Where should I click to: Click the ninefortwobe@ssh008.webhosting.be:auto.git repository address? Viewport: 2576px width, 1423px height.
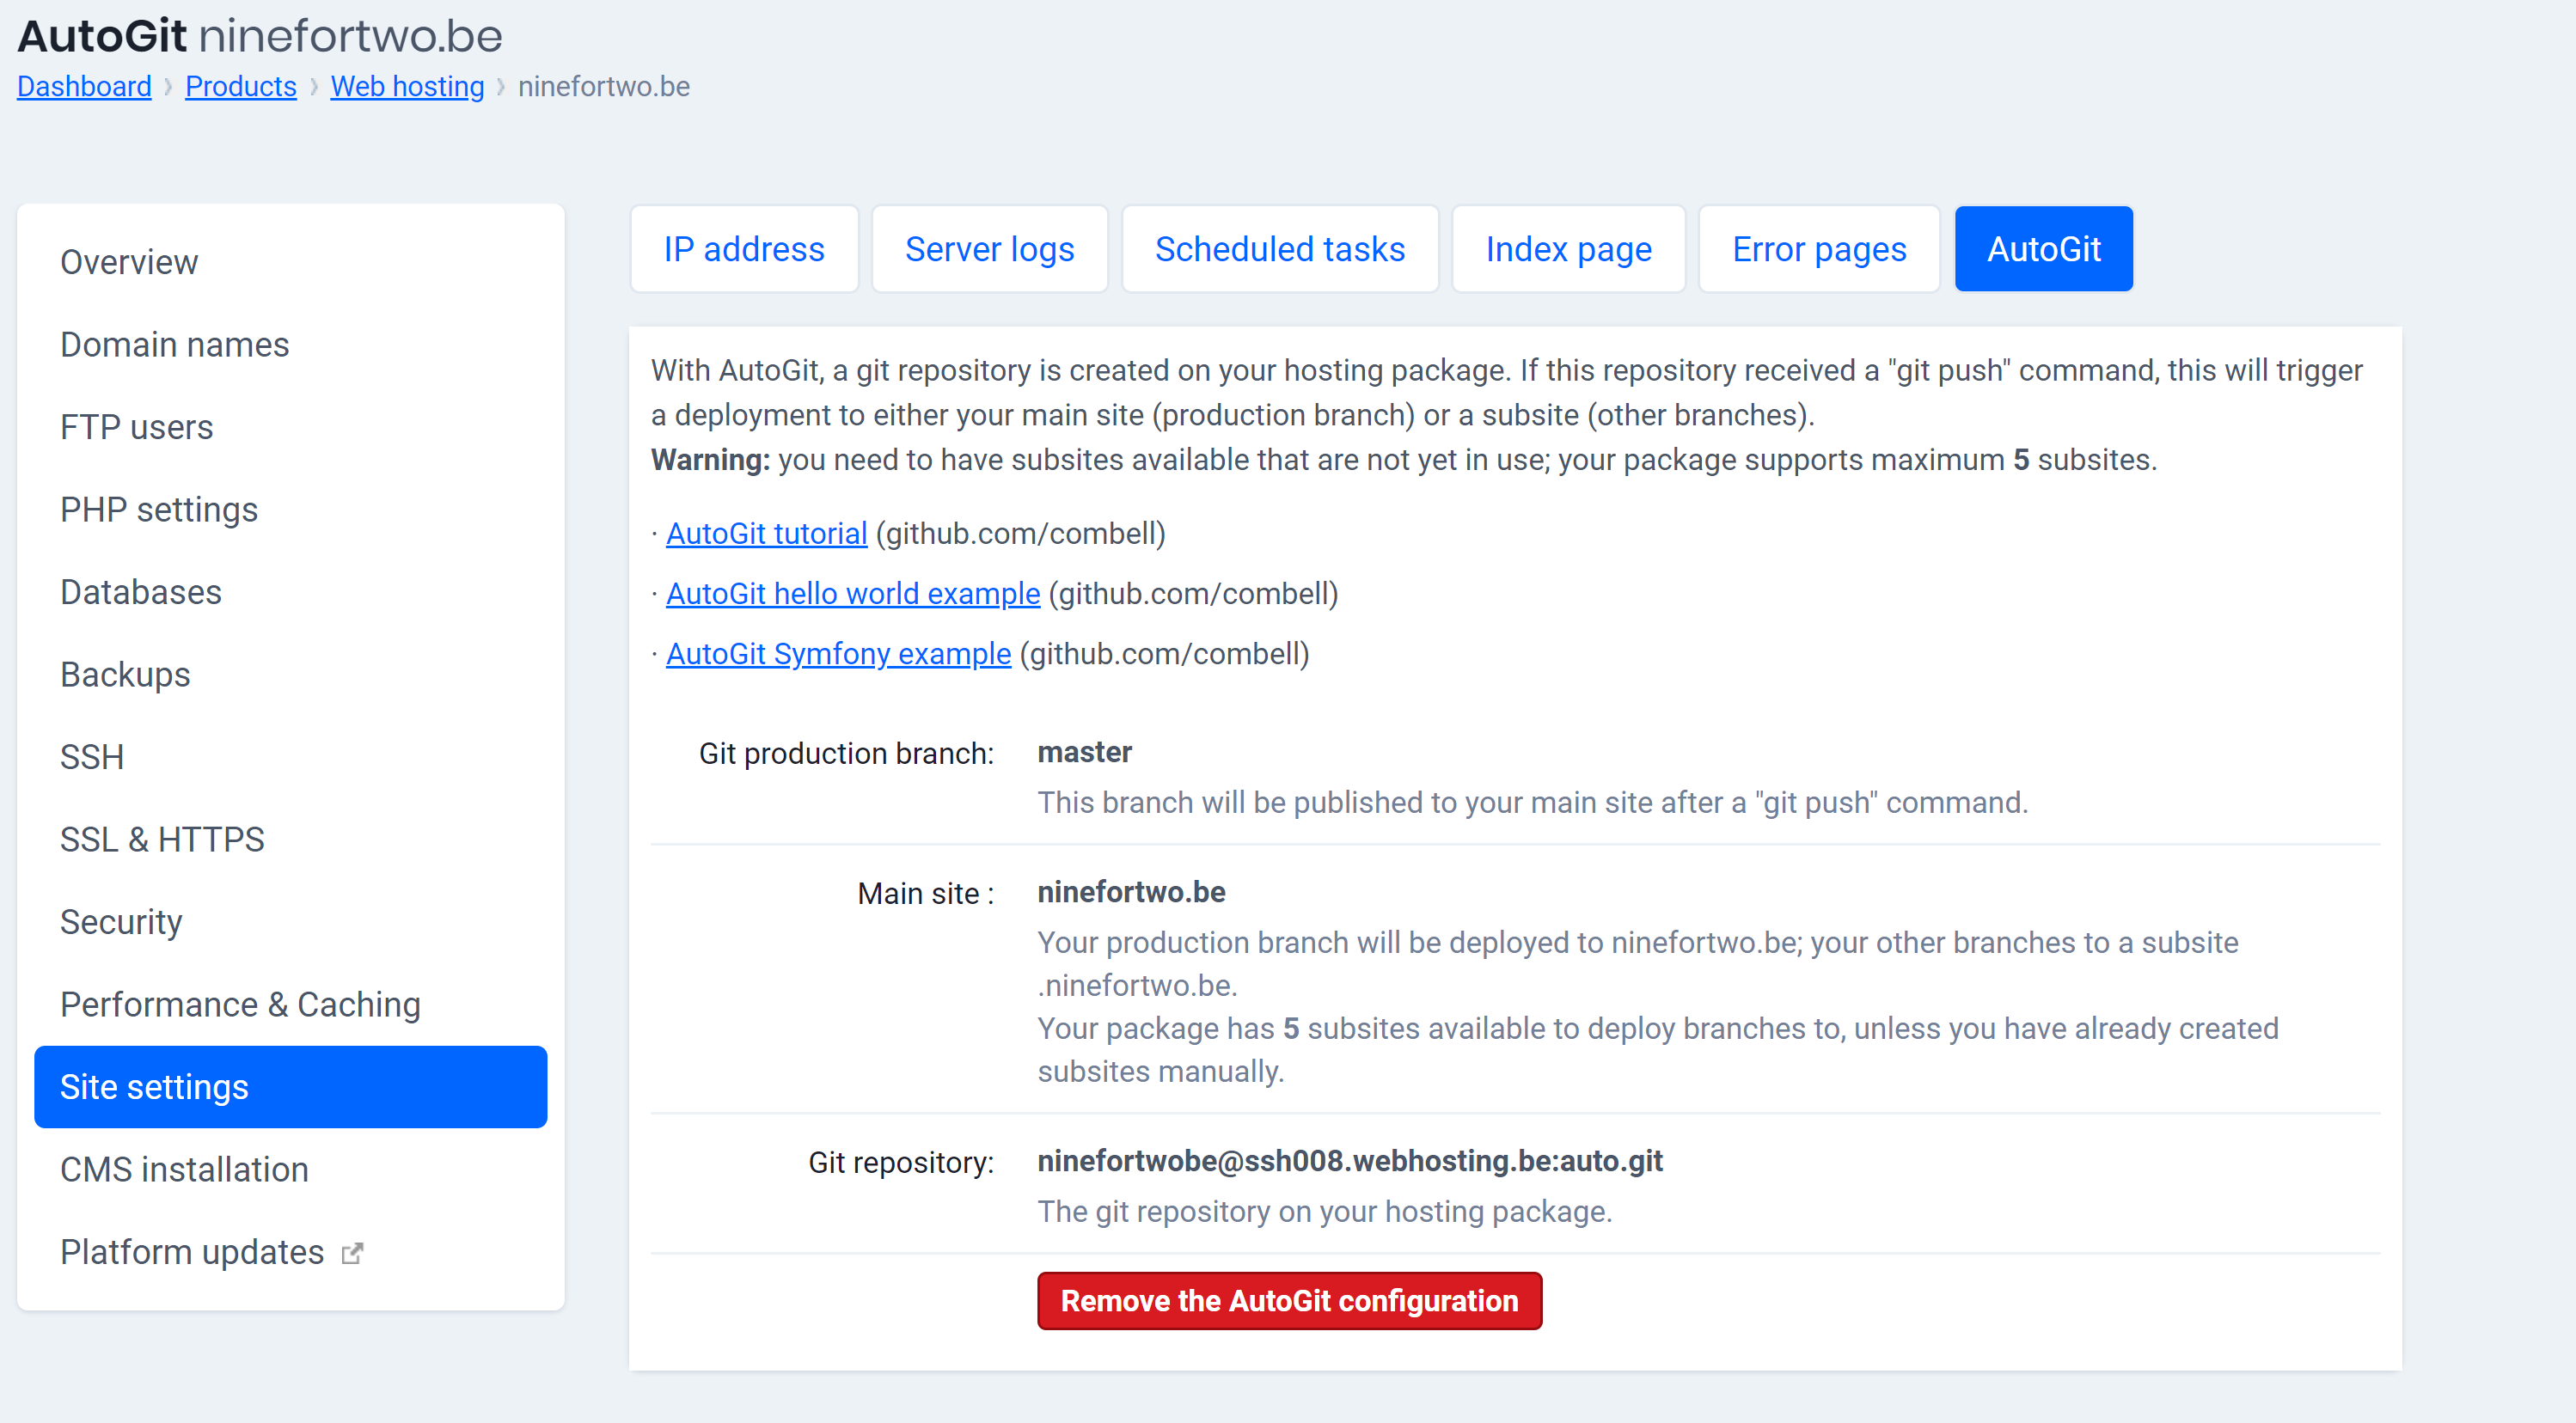click(1349, 1161)
